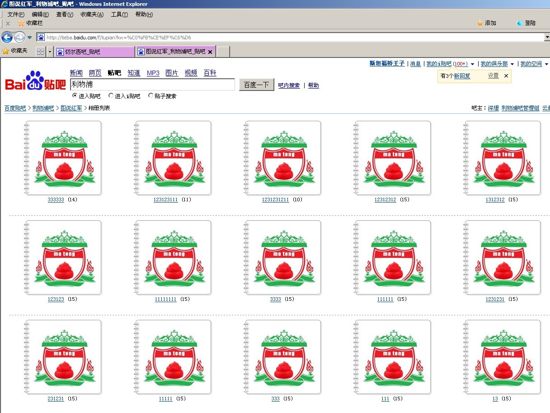Click the 图说红军 breadcrumb link
This screenshot has height=413, width=550.
(71, 108)
